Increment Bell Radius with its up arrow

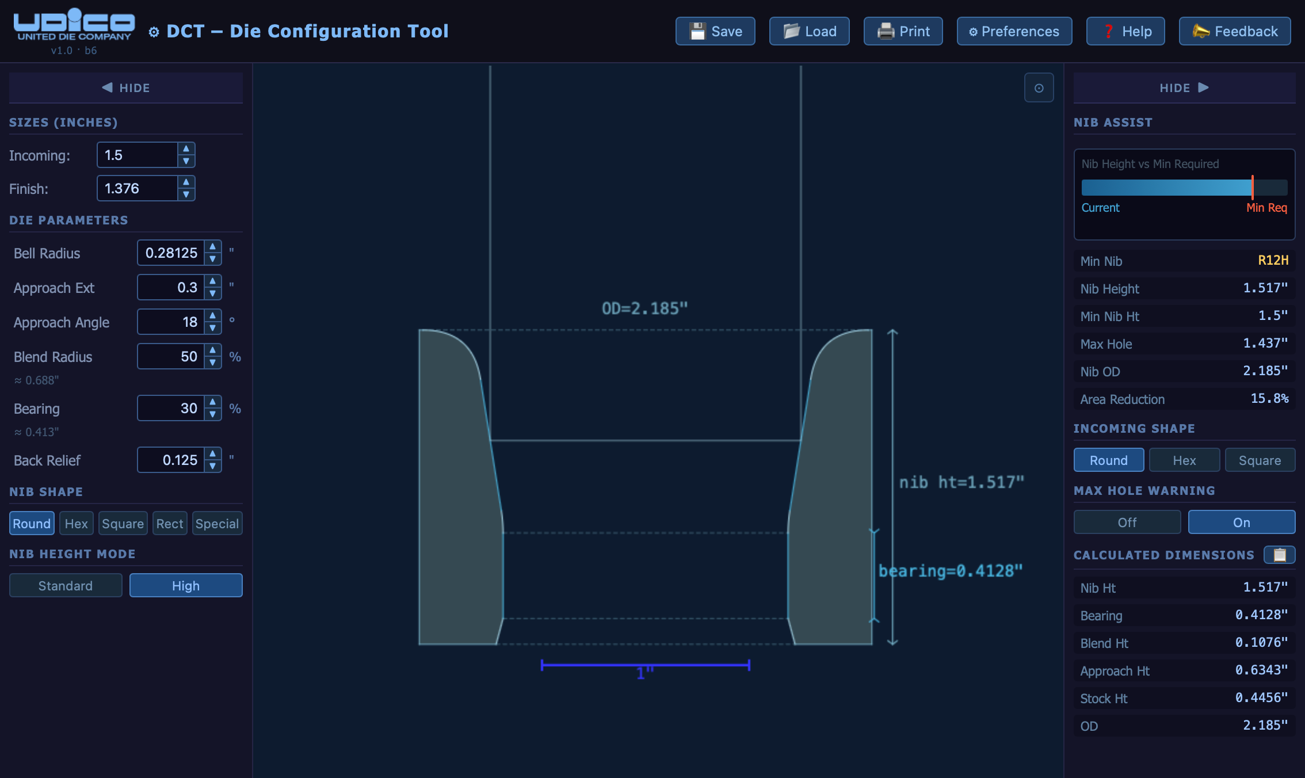pyautogui.click(x=212, y=248)
